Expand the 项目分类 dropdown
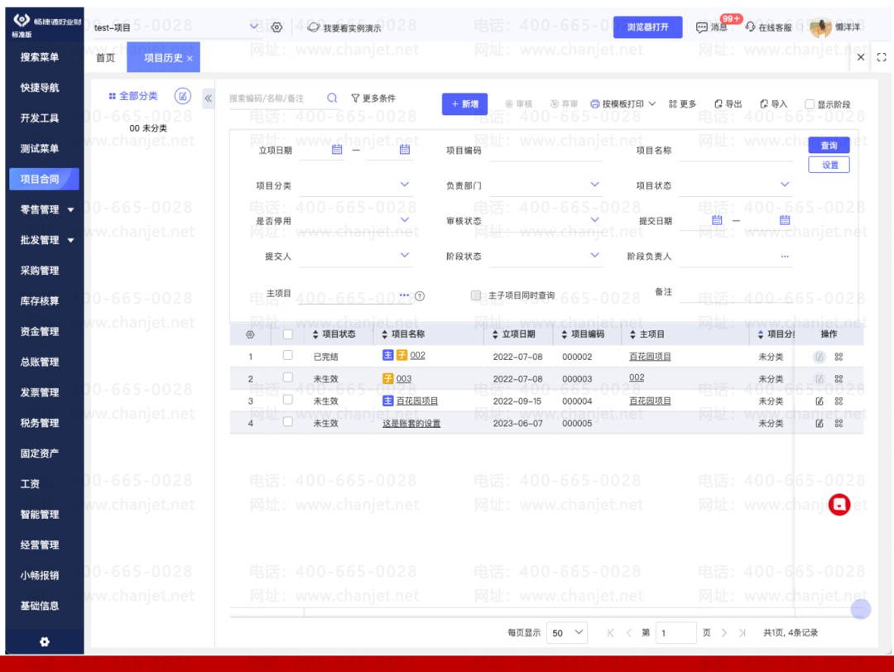 coord(405,185)
